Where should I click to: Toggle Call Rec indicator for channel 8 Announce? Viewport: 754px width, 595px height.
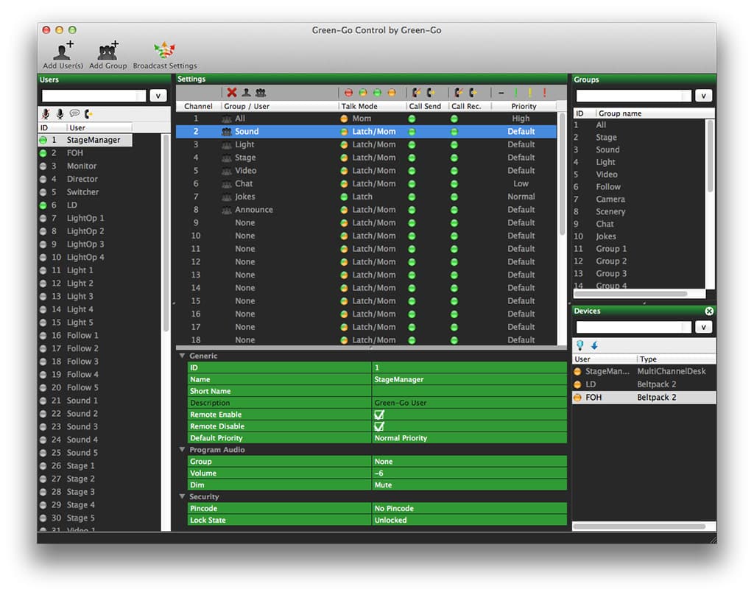[454, 210]
